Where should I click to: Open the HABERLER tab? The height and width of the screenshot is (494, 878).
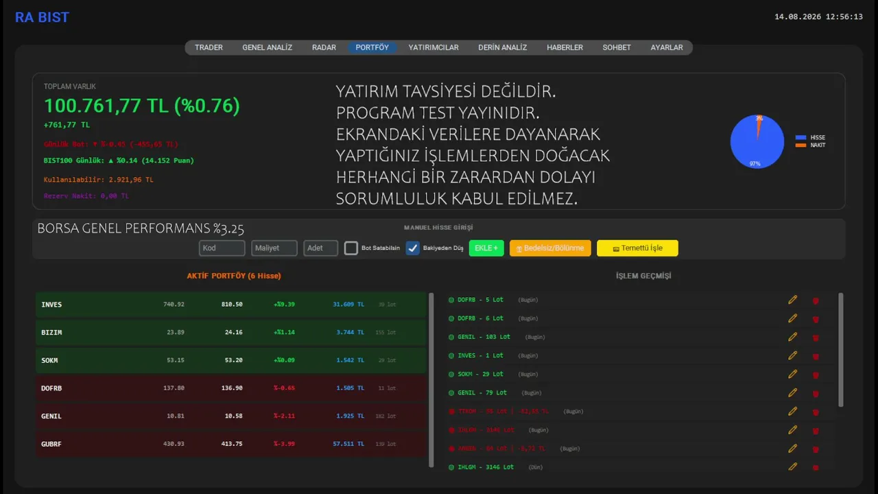pos(565,47)
